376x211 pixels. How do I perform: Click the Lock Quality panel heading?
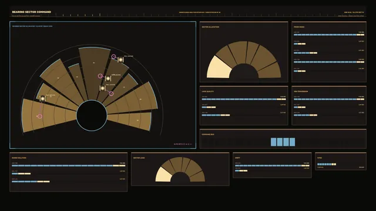click(207, 91)
